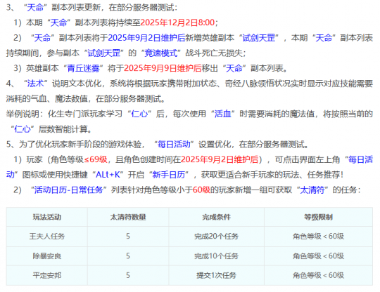Click the first blue 试剑天罡 dungeon name

(x=258, y=38)
